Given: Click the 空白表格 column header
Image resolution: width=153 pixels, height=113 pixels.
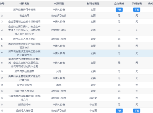Looking at the screenshot, I should 119,4.
